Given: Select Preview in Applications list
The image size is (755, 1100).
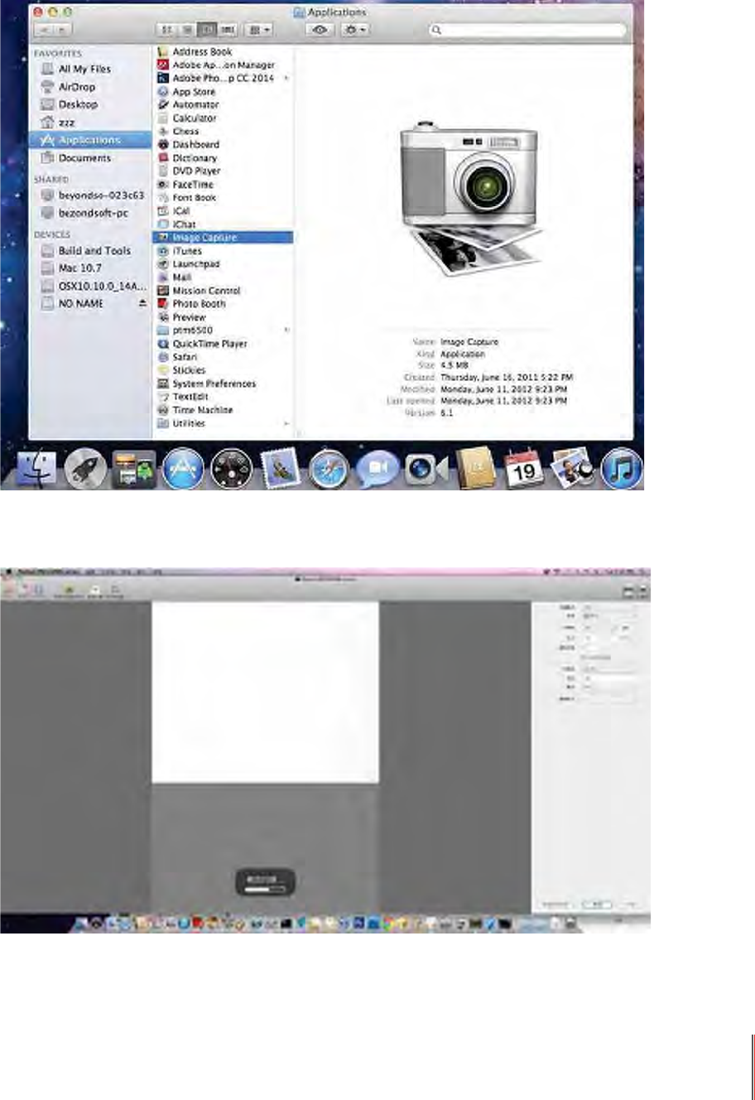Looking at the screenshot, I should click(x=189, y=317).
